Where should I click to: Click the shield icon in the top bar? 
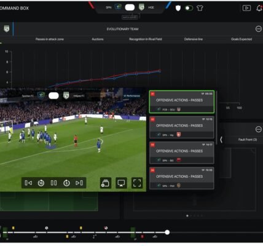coord(178,8)
